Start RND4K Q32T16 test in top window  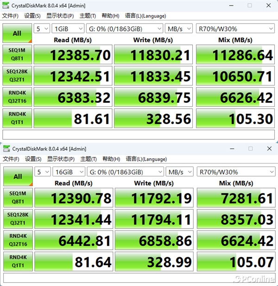tap(17, 97)
